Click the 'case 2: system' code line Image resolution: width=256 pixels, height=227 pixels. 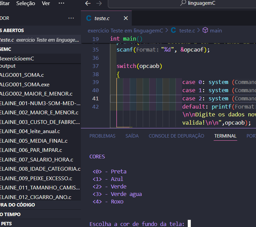pyautogui.click(x=219, y=98)
